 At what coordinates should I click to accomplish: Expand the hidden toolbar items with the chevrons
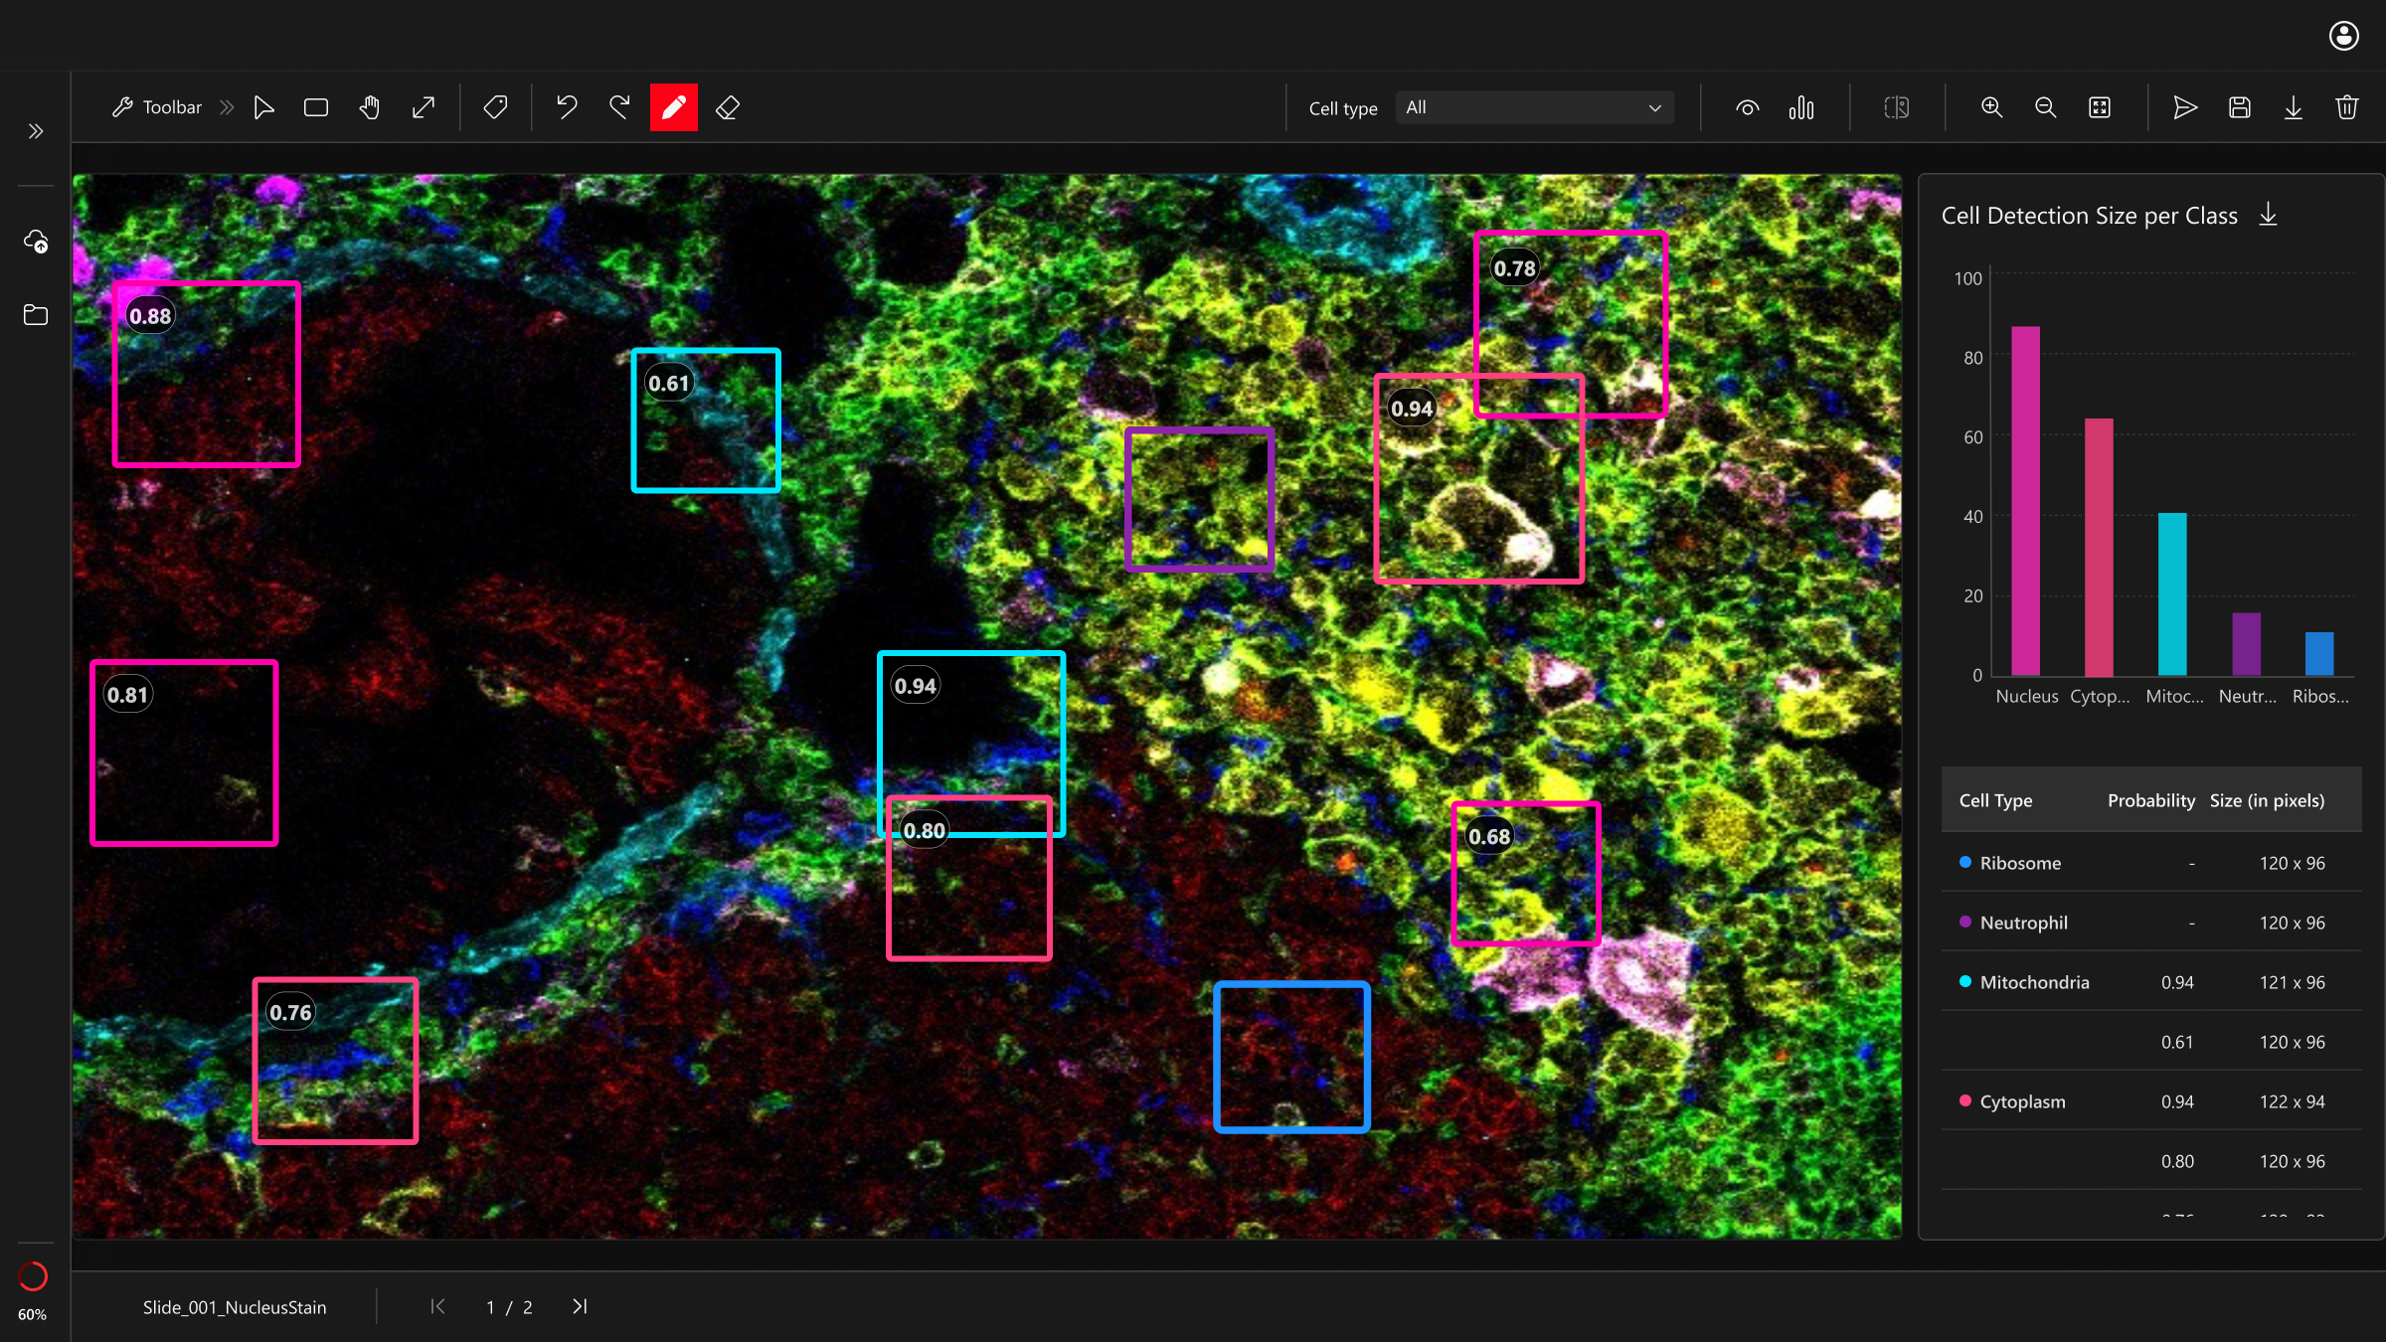227,106
